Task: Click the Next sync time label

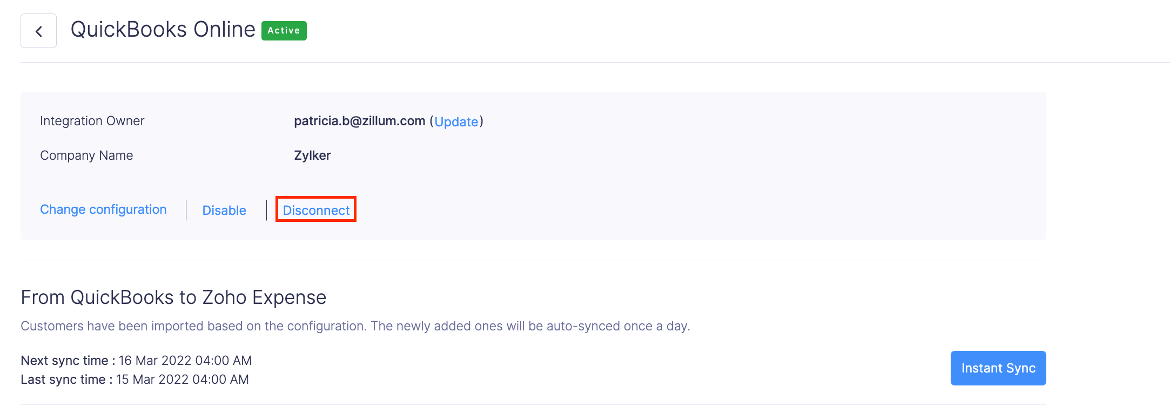Action: (x=68, y=361)
